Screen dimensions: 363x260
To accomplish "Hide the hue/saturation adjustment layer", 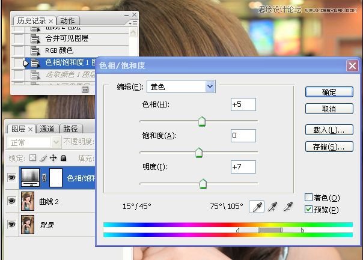I will coord(12,177).
